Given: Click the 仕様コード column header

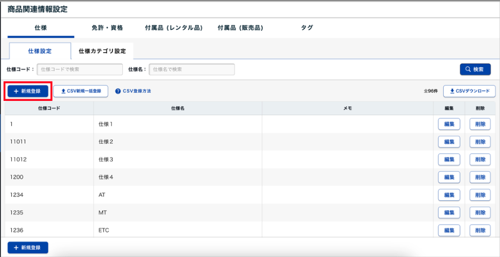Looking at the screenshot, I should pyautogui.click(x=49, y=108).
